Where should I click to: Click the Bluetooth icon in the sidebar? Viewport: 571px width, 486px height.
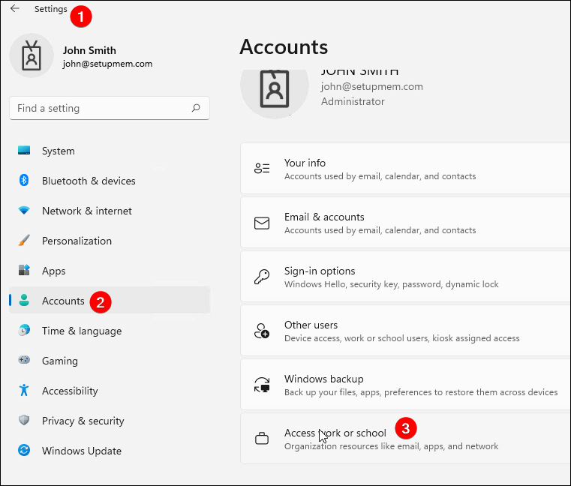24,180
